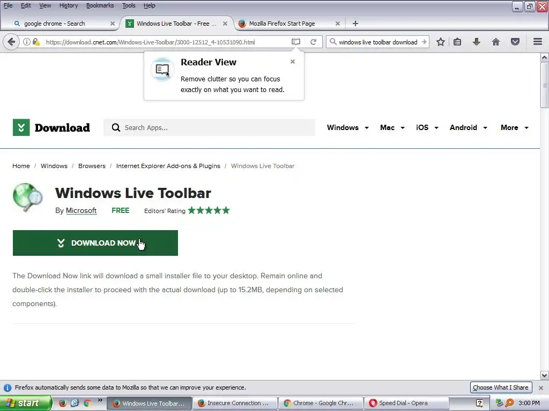Click the magnifier icon in Search Apps
Viewport: 549px width, 411px height.
tap(116, 127)
